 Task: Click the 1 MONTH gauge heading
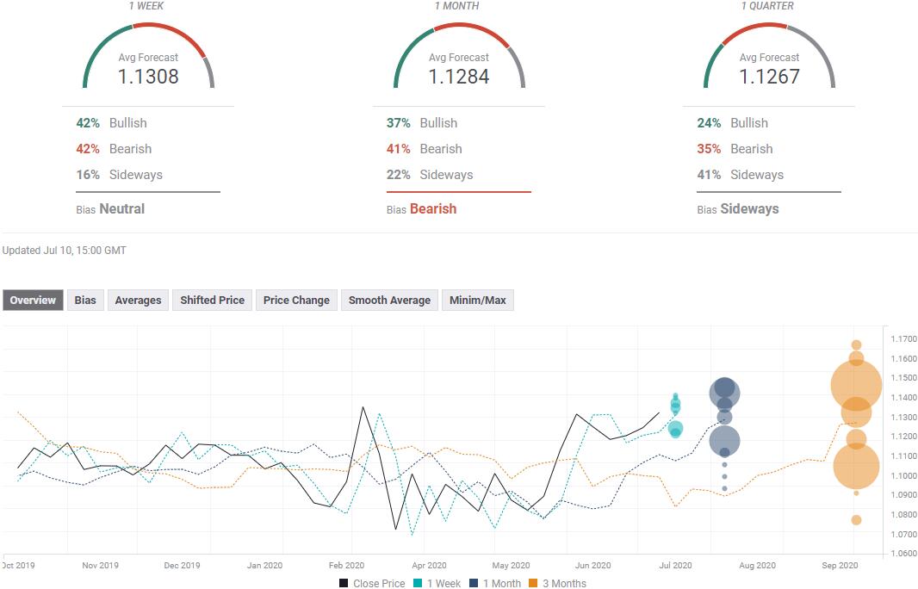[x=456, y=6]
